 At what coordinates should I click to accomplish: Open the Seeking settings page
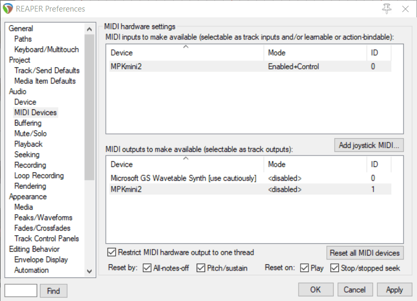point(27,154)
